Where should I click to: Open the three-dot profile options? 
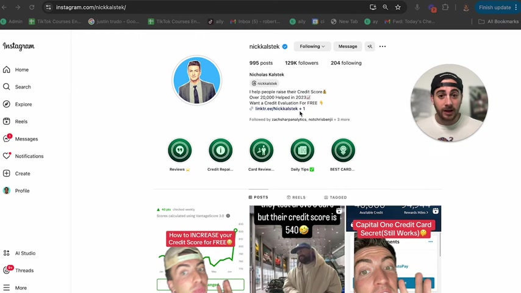click(x=383, y=46)
